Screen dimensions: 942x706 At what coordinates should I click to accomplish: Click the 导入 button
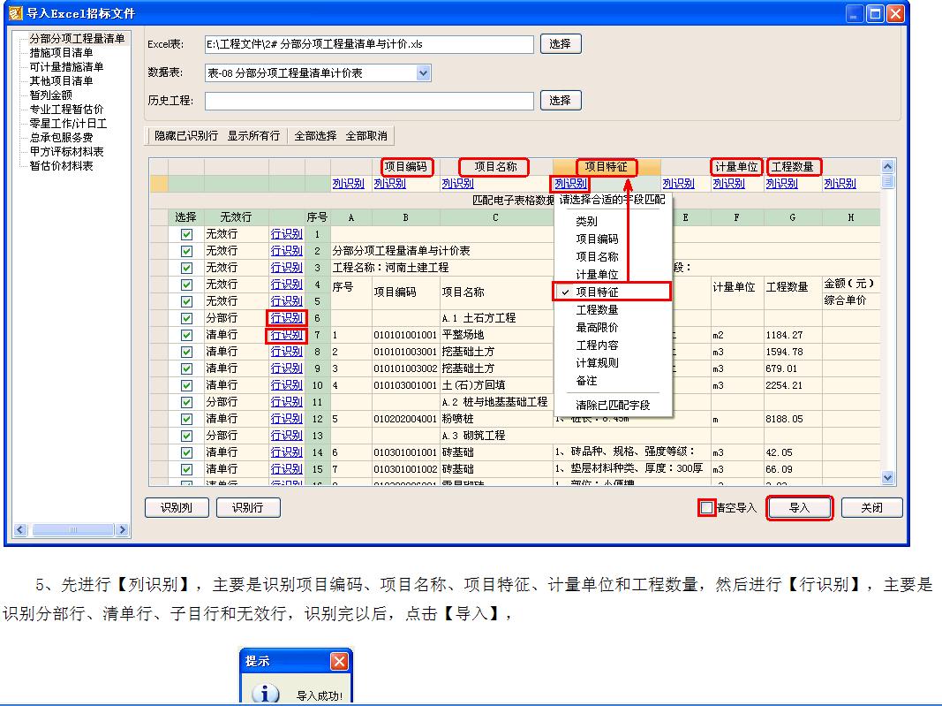(x=800, y=508)
